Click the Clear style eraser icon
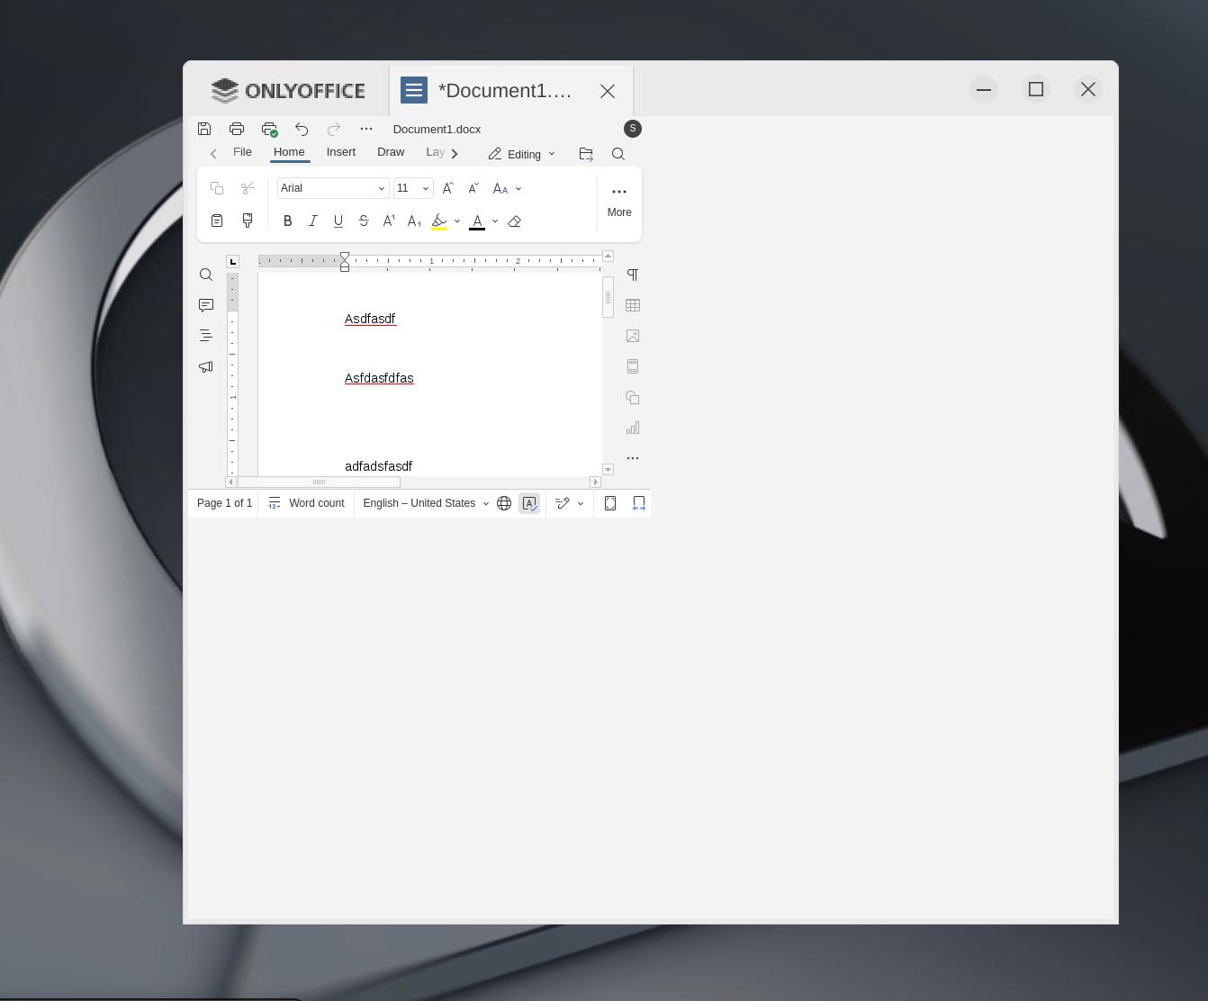The image size is (1208, 1001). click(515, 221)
